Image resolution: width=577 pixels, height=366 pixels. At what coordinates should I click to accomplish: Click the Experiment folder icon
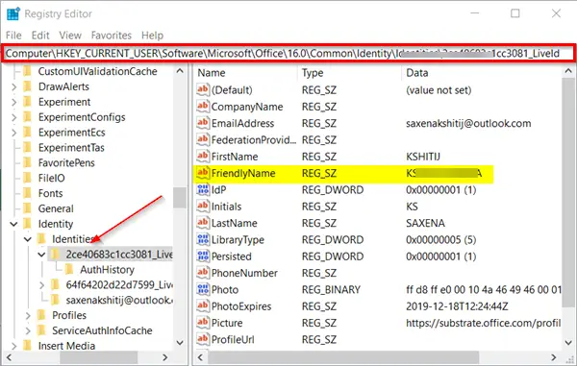(x=28, y=102)
